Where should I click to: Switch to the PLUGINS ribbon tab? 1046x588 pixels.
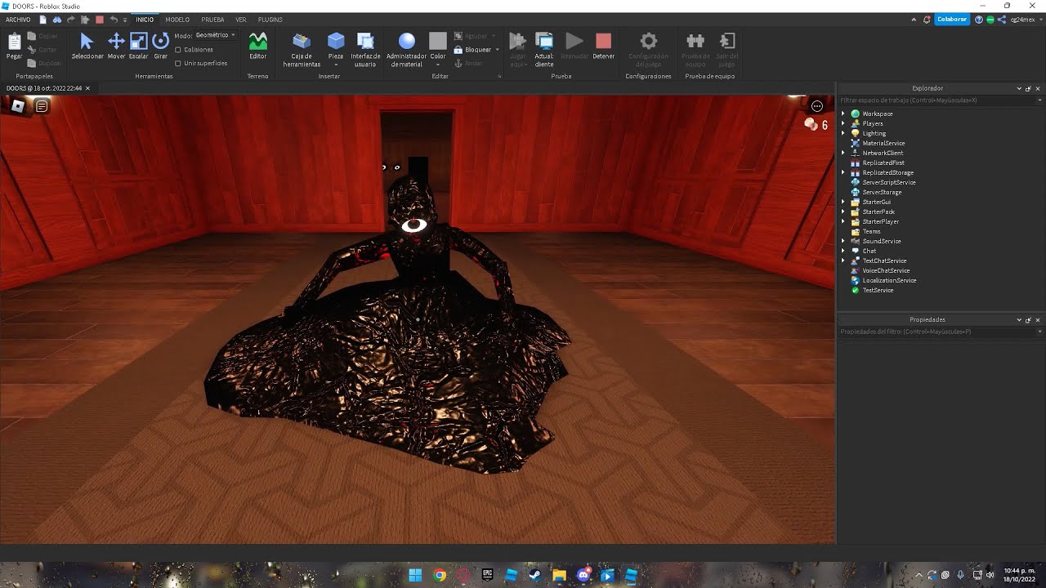(x=270, y=20)
